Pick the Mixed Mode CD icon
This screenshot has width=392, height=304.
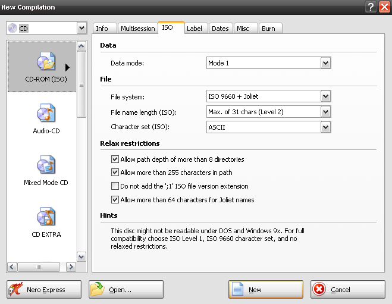coord(46,164)
